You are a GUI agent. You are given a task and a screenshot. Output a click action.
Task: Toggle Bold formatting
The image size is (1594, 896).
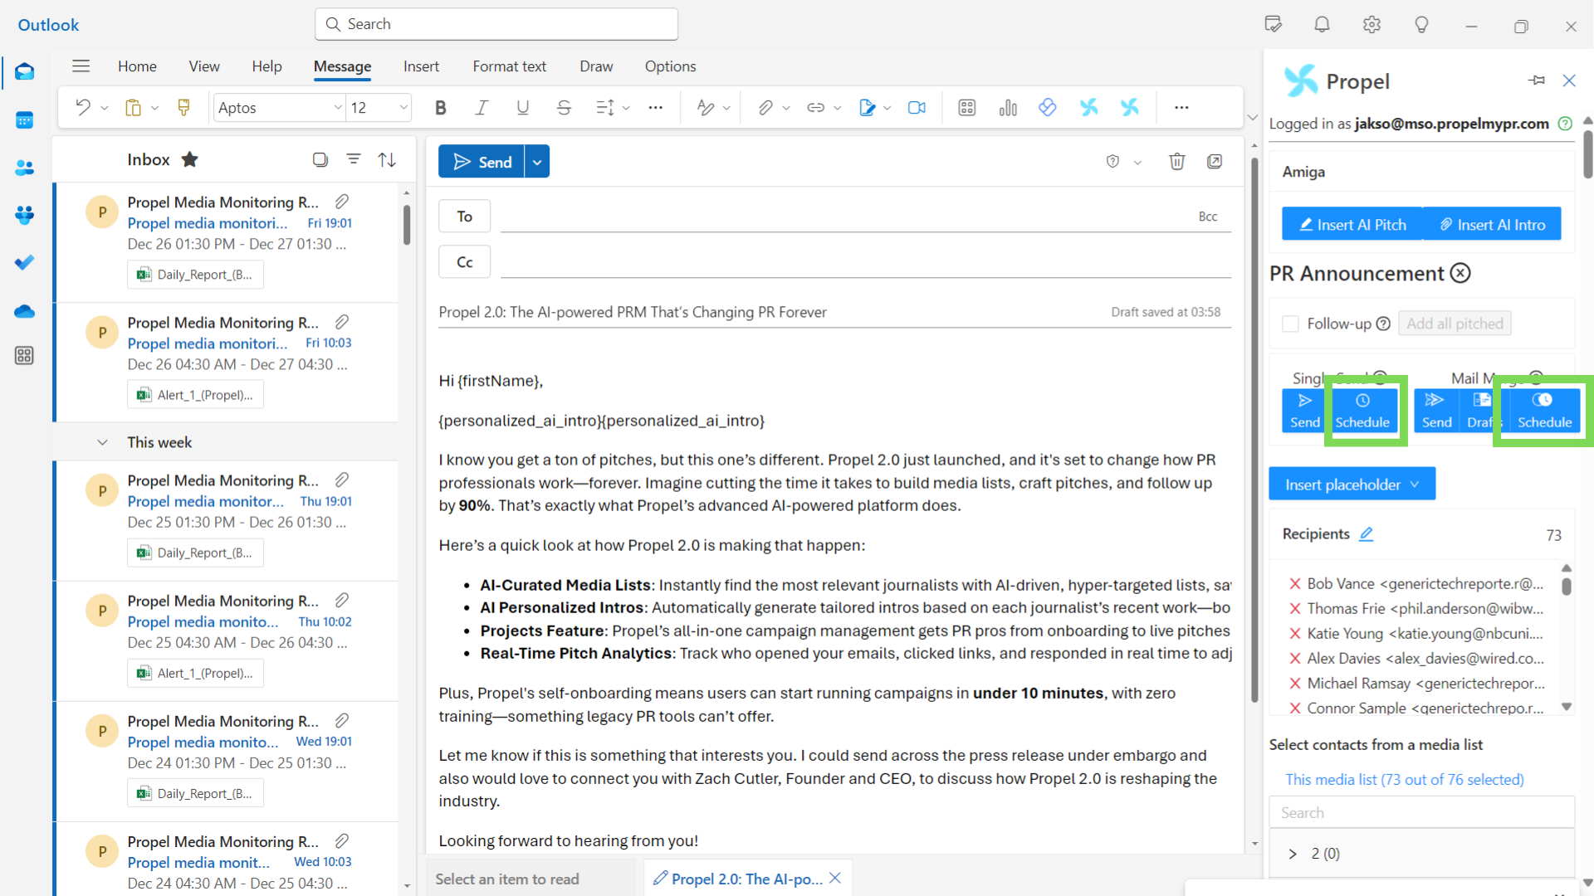(x=441, y=107)
